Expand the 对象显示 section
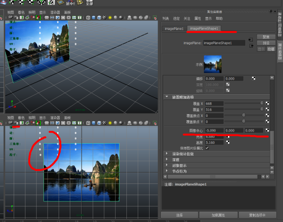 [167, 165]
